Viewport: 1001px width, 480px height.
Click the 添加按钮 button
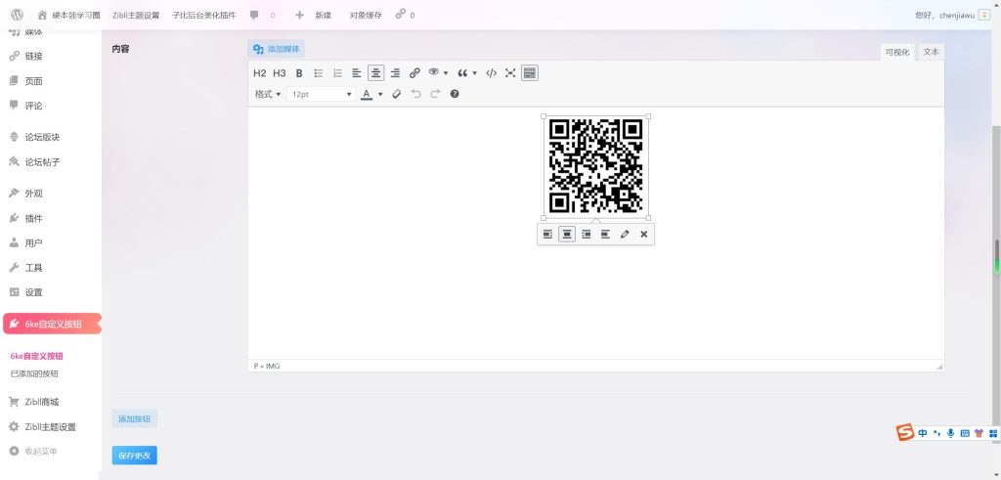tap(135, 419)
